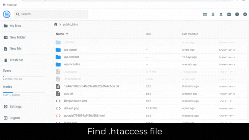249x140 pixels.
Task: Open the info icon in toolbar
Action: [237, 14]
